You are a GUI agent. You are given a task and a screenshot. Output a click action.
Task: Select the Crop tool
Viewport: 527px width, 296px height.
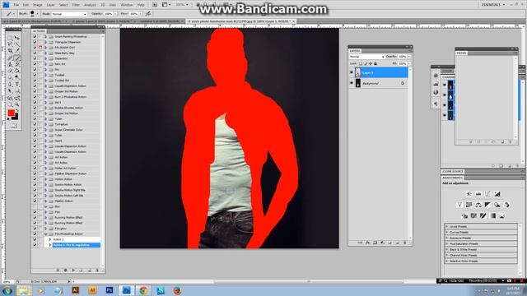click(x=10, y=51)
